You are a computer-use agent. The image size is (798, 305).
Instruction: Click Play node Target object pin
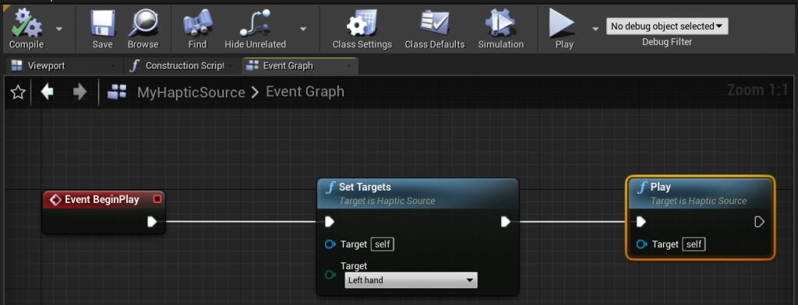[642, 244]
